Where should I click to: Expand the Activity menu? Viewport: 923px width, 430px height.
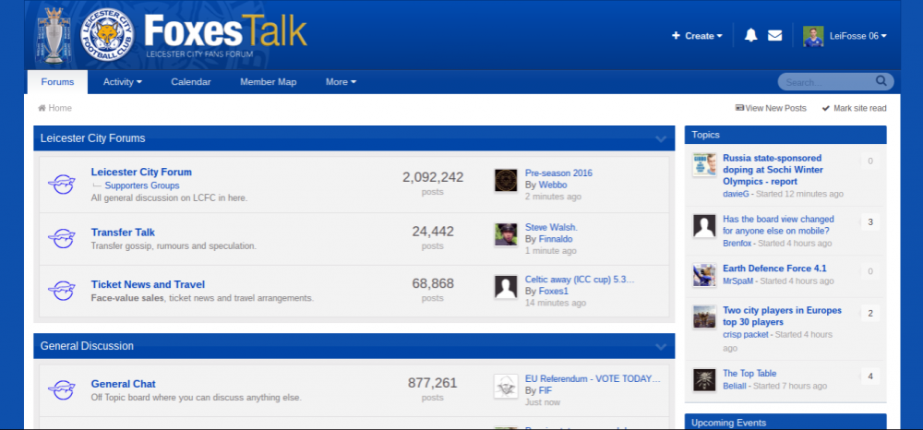tap(123, 82)
